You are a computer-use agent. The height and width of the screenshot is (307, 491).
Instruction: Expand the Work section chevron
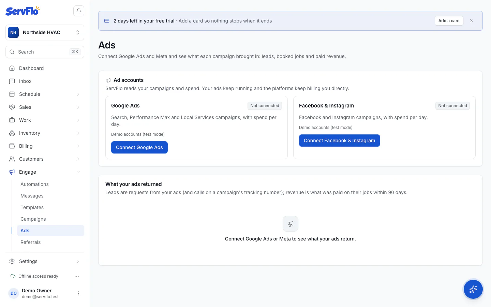(x=78, y=120)
